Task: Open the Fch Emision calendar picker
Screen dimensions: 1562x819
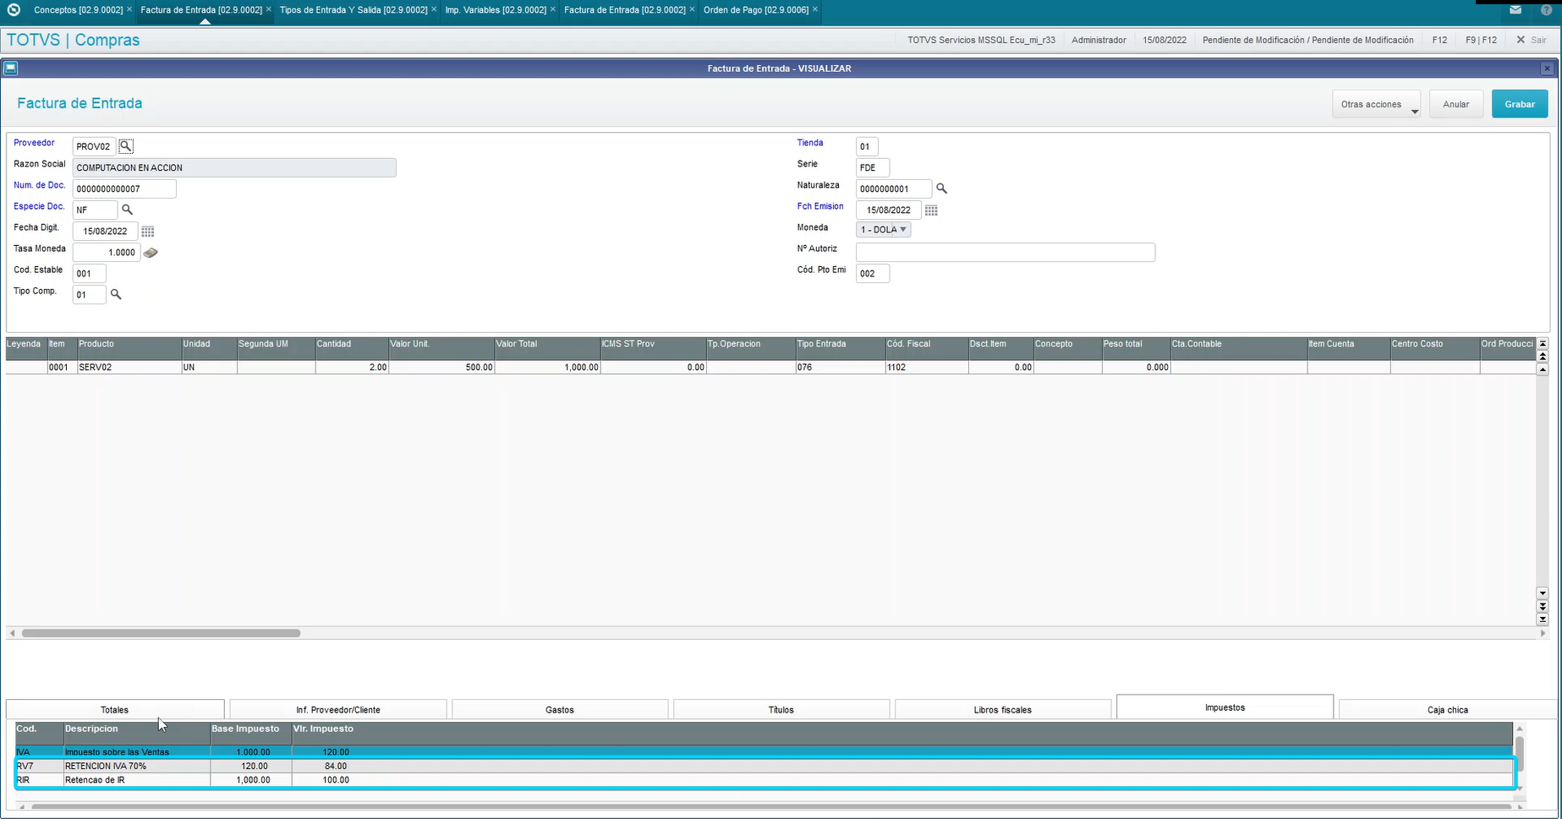Action: 931,210
